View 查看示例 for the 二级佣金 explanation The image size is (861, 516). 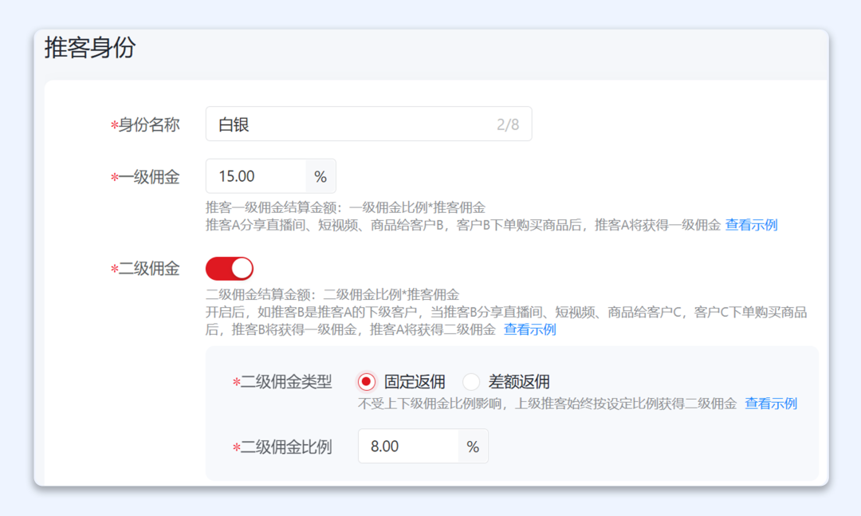click(x=529, y=329)
